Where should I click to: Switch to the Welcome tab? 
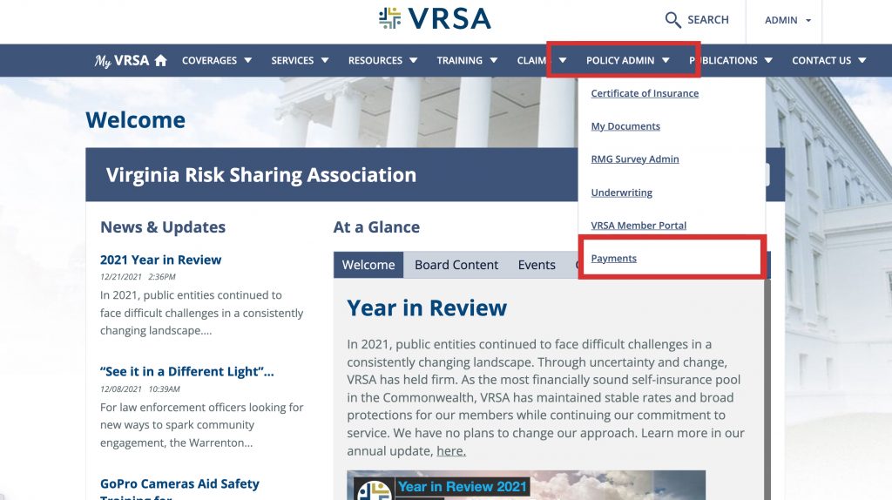(x=368, y=265)
